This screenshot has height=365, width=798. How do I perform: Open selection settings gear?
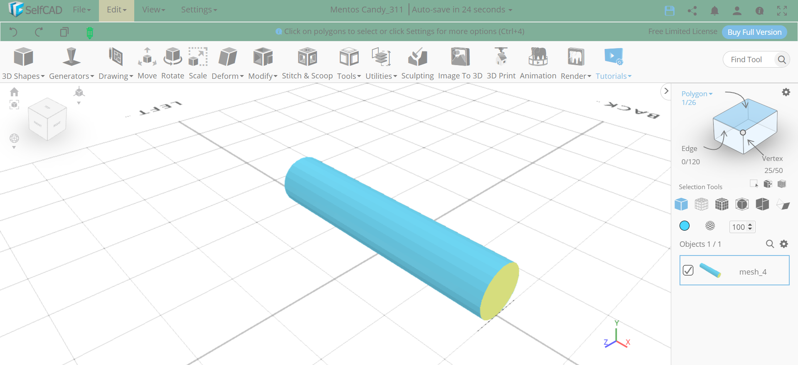pos(786,92)
